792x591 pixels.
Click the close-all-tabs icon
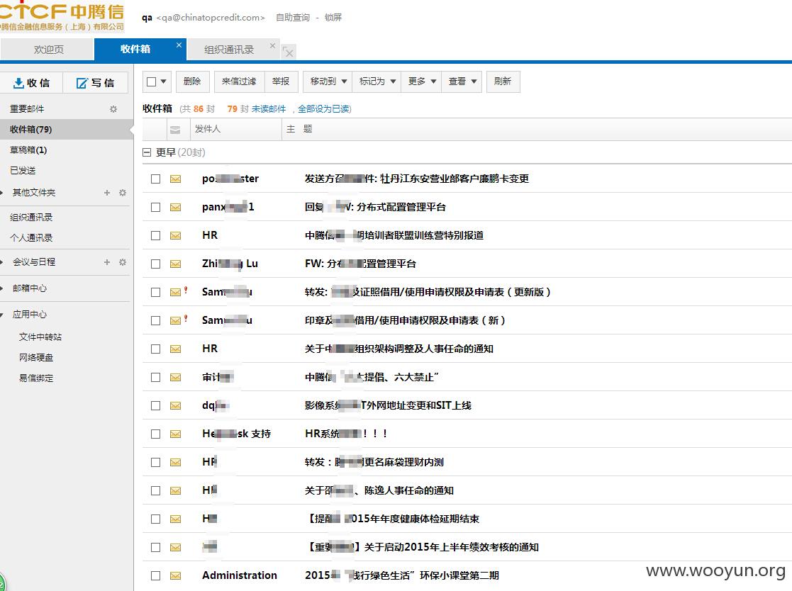pyautogui.click(x=289, y=52)
